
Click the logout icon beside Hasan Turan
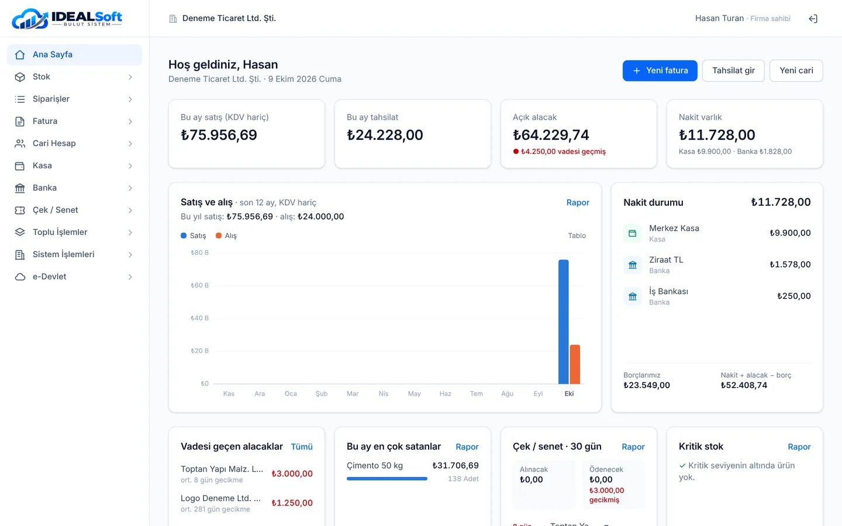click(813, 19)
